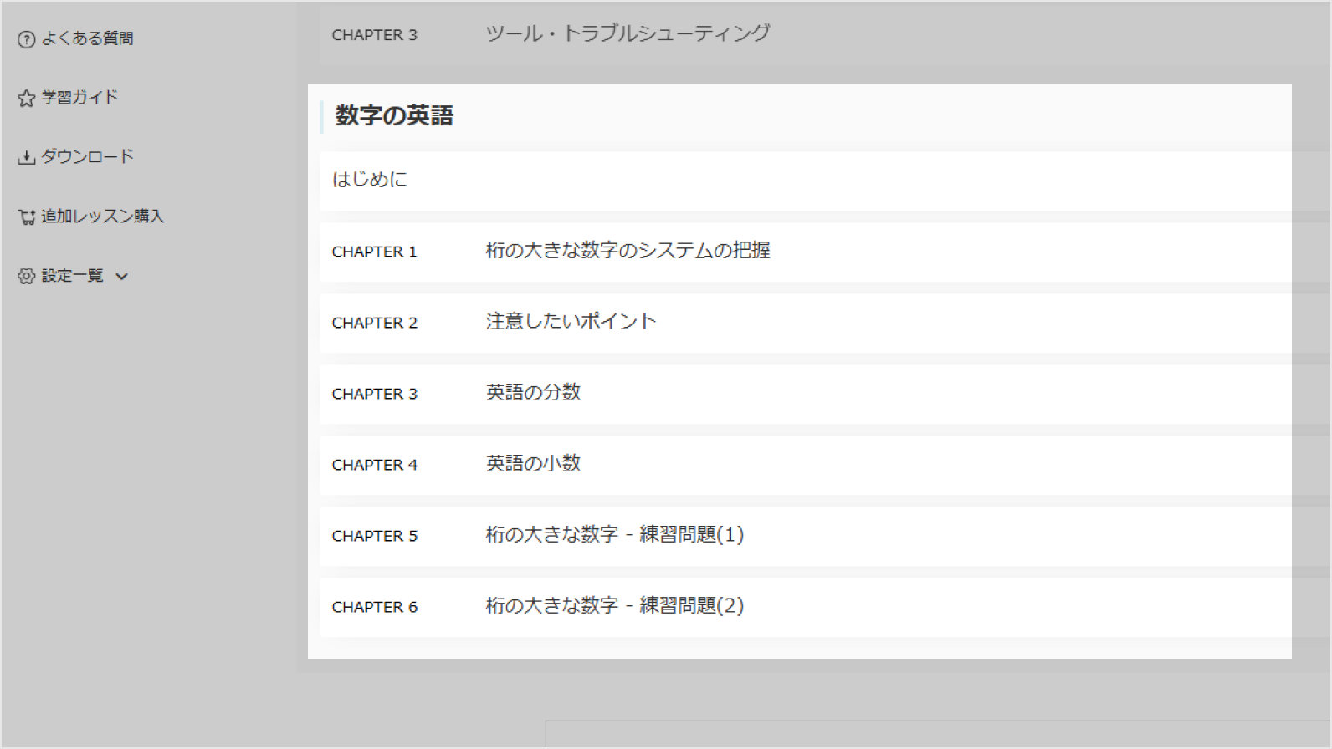This screenshot has height=749, width=1332.
Task: Click the star icon beside 学習ガイド
Action: tap(27, 99)
